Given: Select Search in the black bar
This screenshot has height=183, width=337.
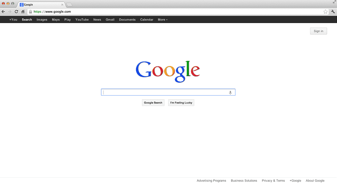Looking at the screenshot, I should pyautogui.click(x=27, y=19).
